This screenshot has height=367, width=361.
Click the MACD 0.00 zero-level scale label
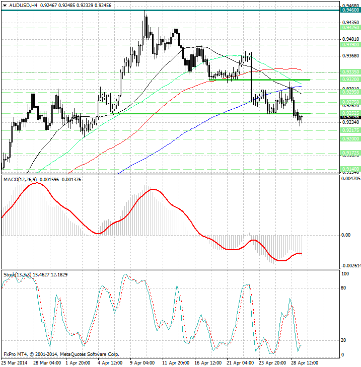346,235
